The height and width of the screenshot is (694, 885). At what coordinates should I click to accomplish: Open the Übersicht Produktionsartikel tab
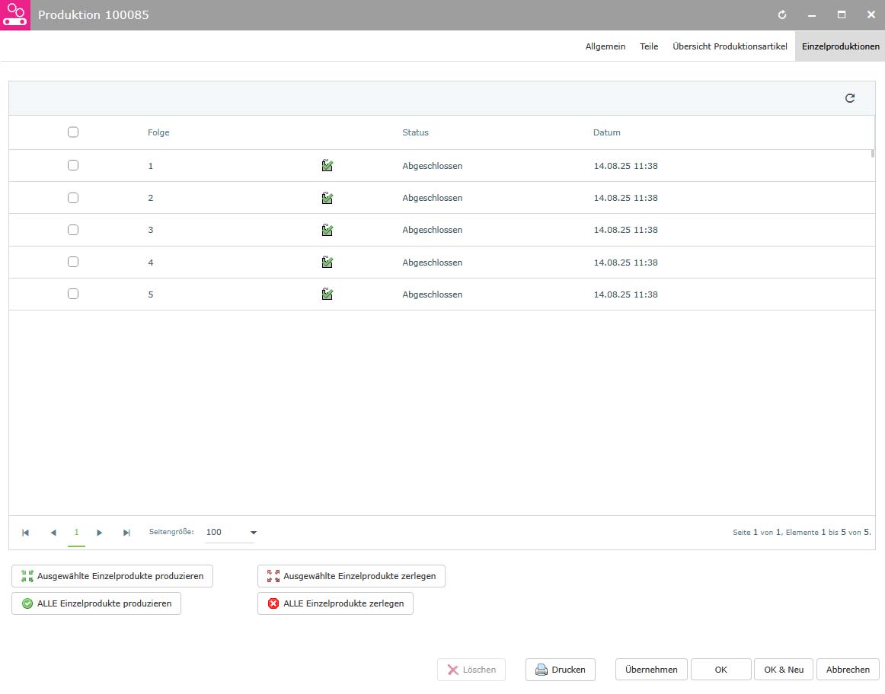730,46
